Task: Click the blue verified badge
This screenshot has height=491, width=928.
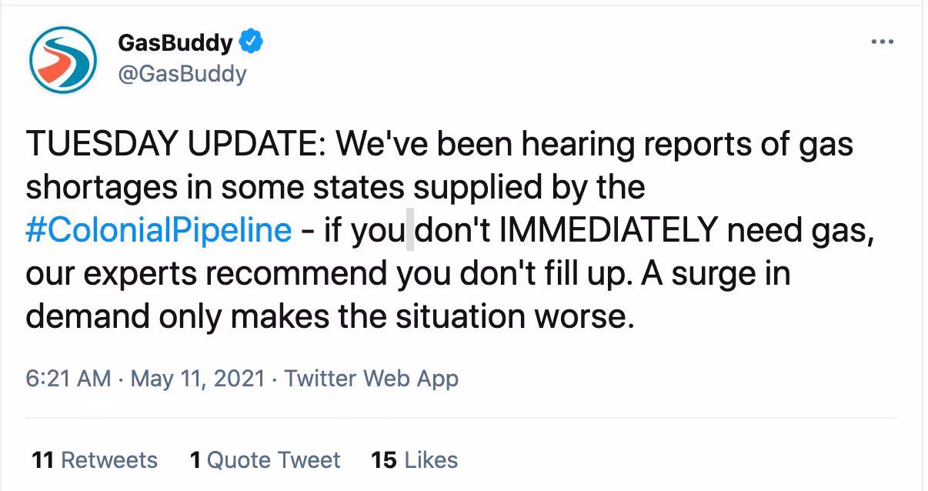Action: pos(250,43)
